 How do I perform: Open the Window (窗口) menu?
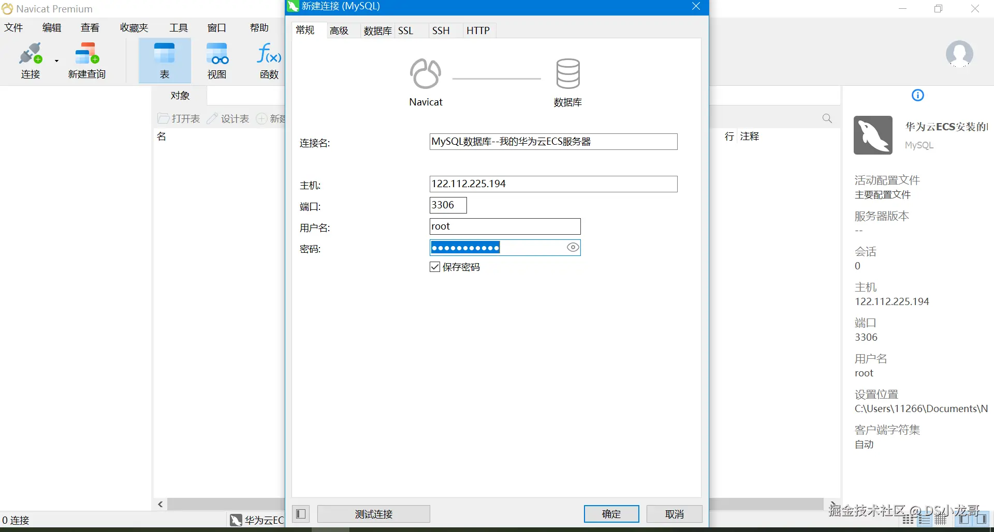pyautogui.click(x=217, y=27)
